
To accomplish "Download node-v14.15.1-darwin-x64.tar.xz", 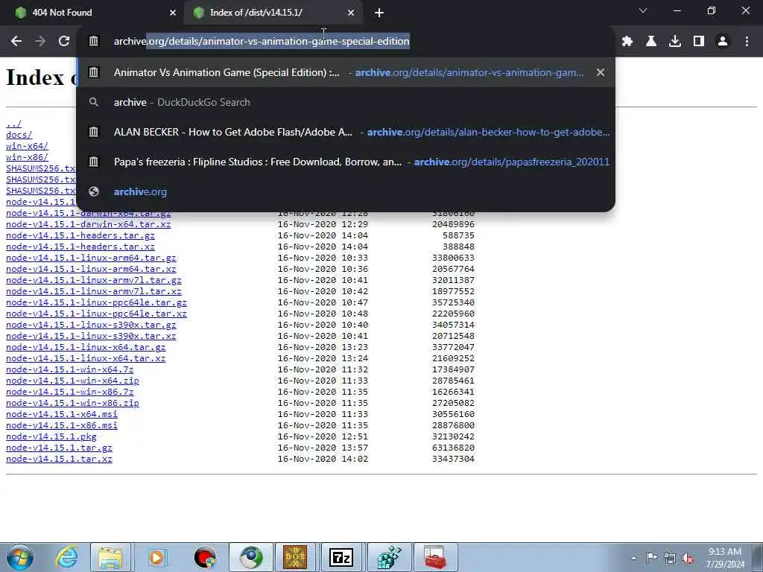I will pyautogui.click(x=88, y=224).
